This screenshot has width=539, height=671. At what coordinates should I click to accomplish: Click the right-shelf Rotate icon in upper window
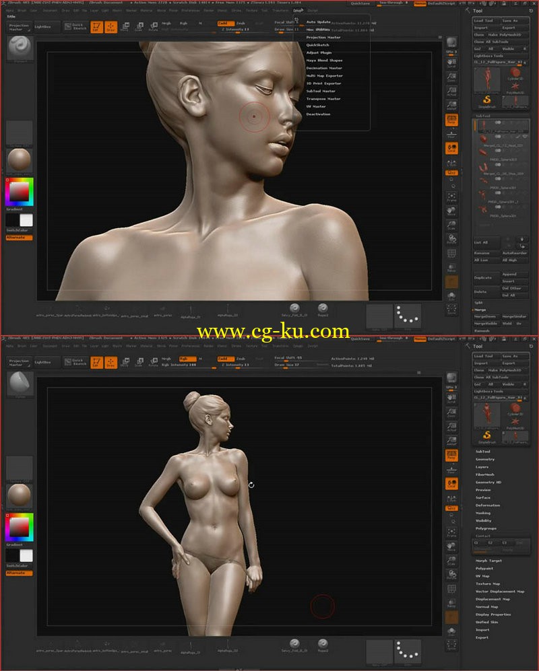click(x=451, y=239)
